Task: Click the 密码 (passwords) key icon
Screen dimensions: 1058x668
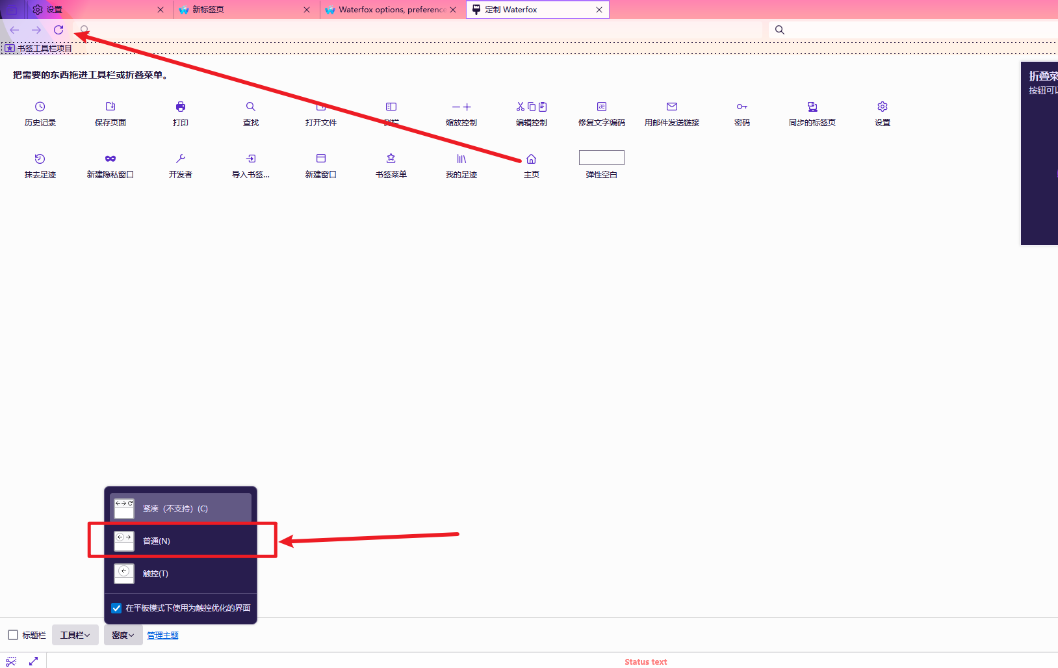Action: click(x=742, y=107)
